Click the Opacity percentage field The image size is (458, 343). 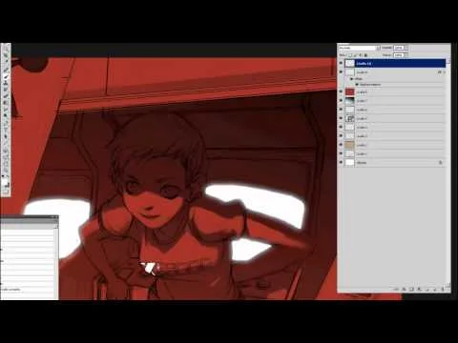[399, 48]
